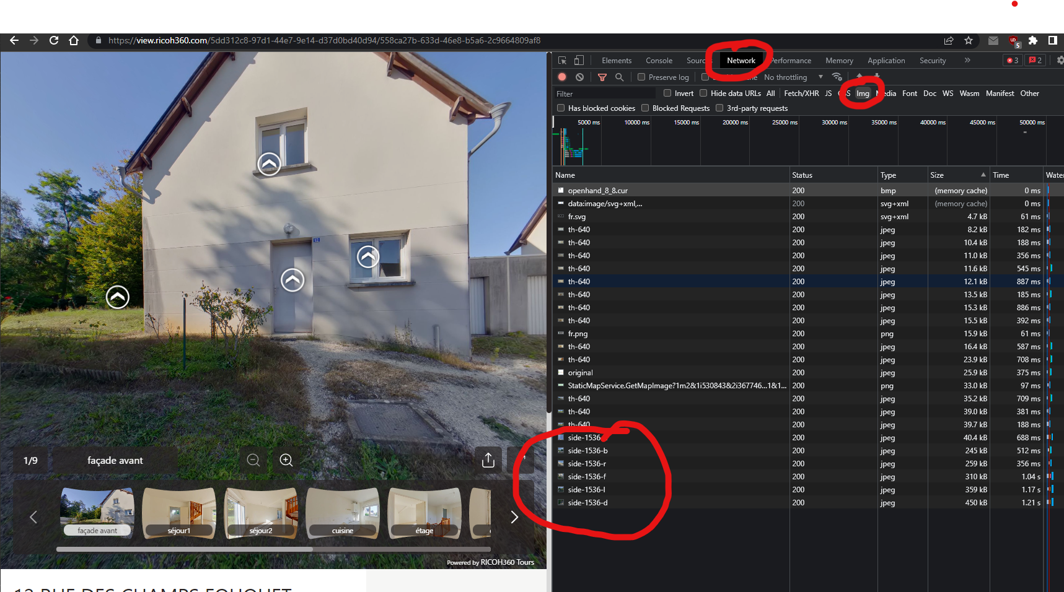Enable the Preserve log checkbox
Image resolution: width=1064 pixels, height=592 pixels.
pyautogui.click(x=642, y=77)
